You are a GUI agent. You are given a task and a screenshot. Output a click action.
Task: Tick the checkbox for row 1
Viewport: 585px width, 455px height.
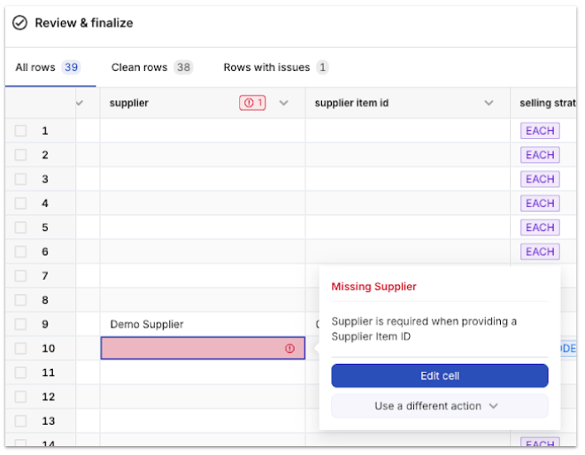(20, 131)
